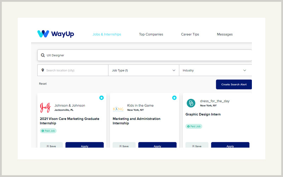Click Reset filters link
The height and width of the screenshot is (177, 283).
[x=43, y=84]
